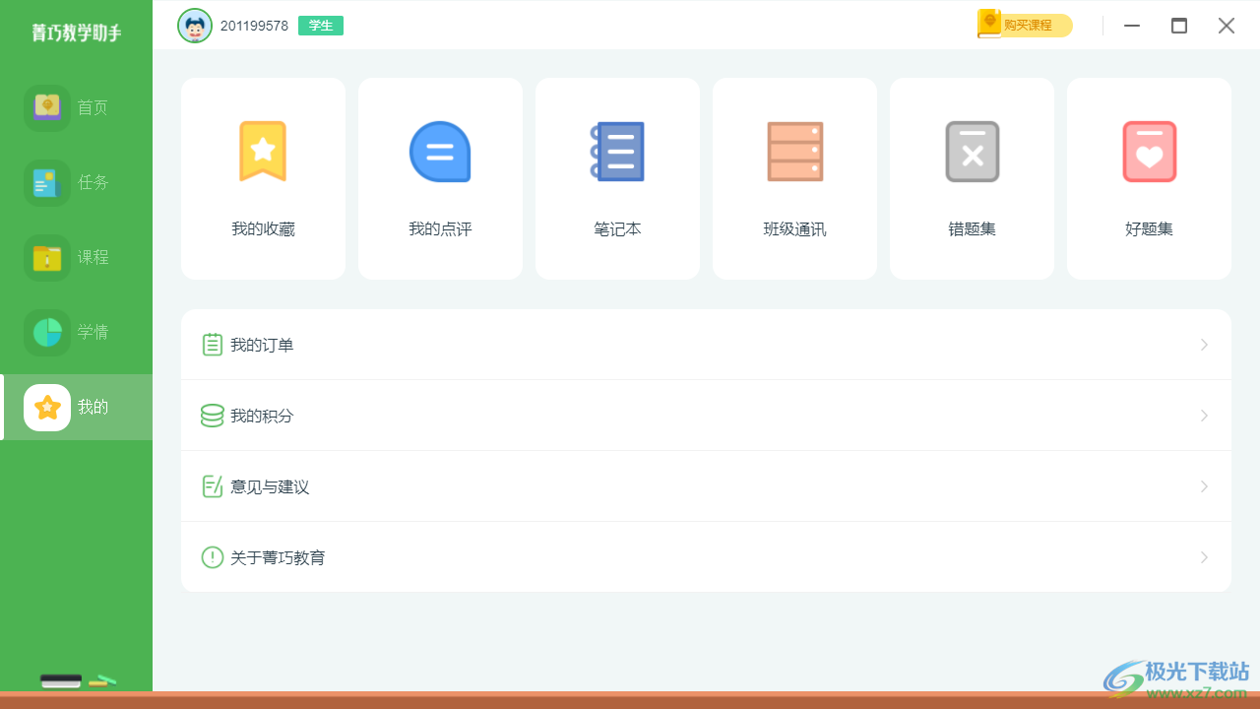Click the user avatar icon

pos(195,26)
